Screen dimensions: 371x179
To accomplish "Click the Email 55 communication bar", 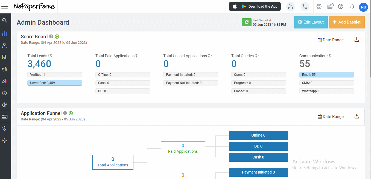I will tap(327, 75).
